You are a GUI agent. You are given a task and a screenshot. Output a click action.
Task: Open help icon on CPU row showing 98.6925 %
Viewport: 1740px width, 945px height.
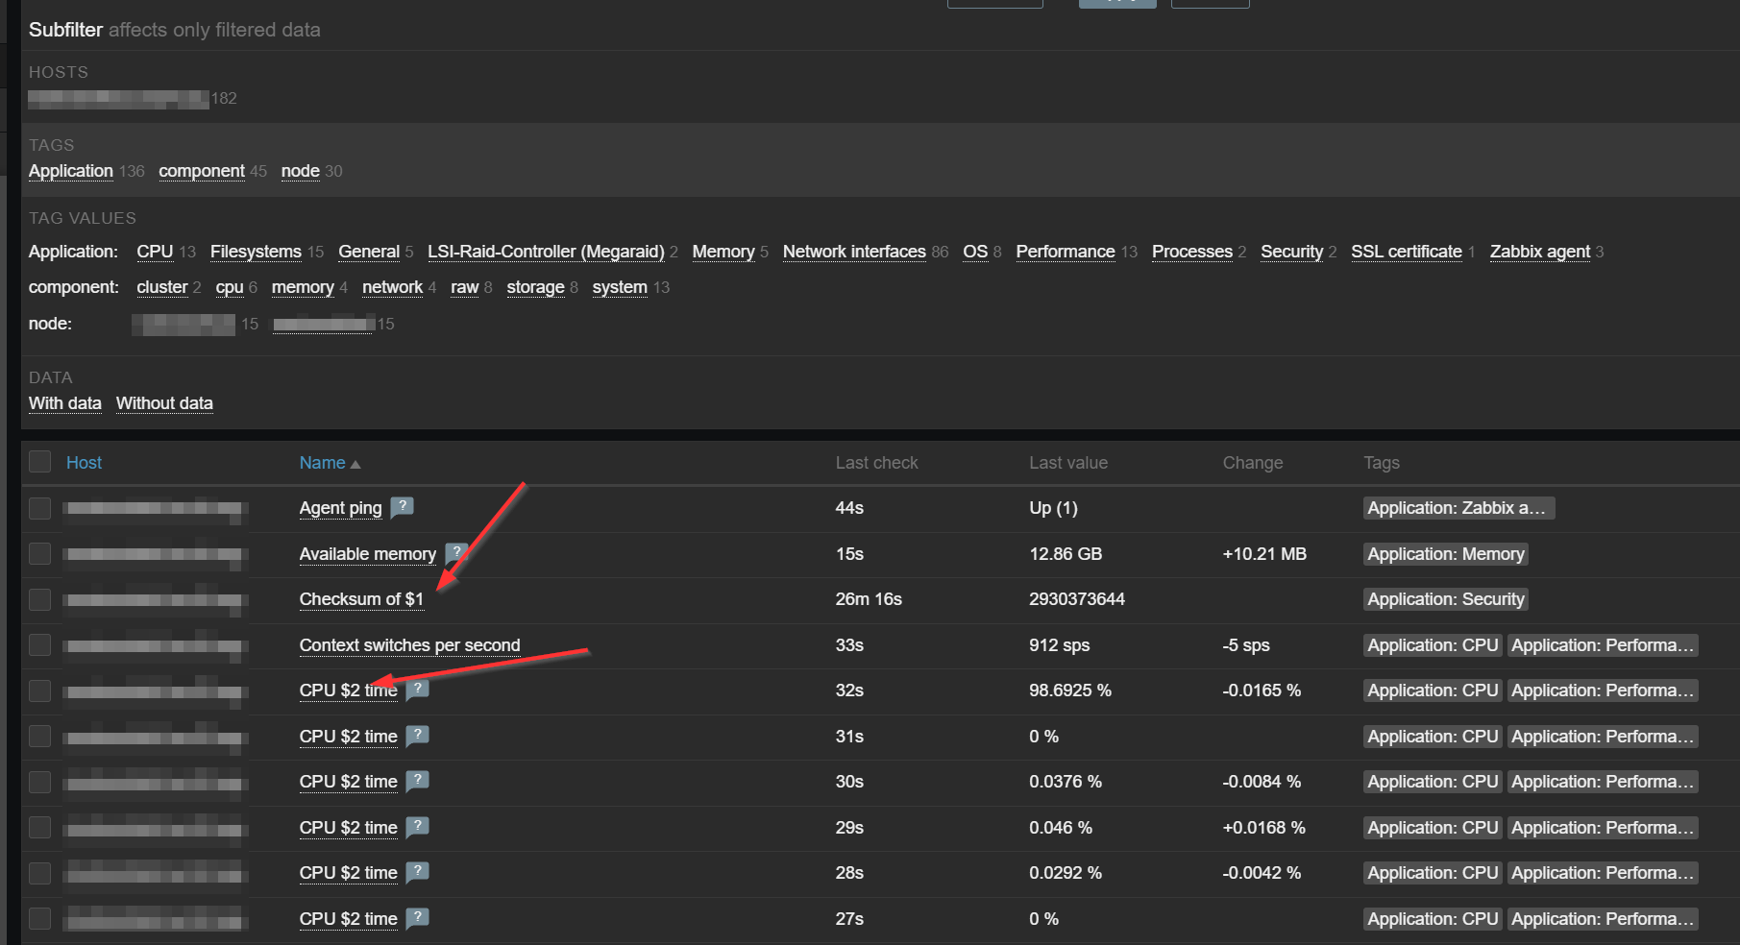coord(417,690)
